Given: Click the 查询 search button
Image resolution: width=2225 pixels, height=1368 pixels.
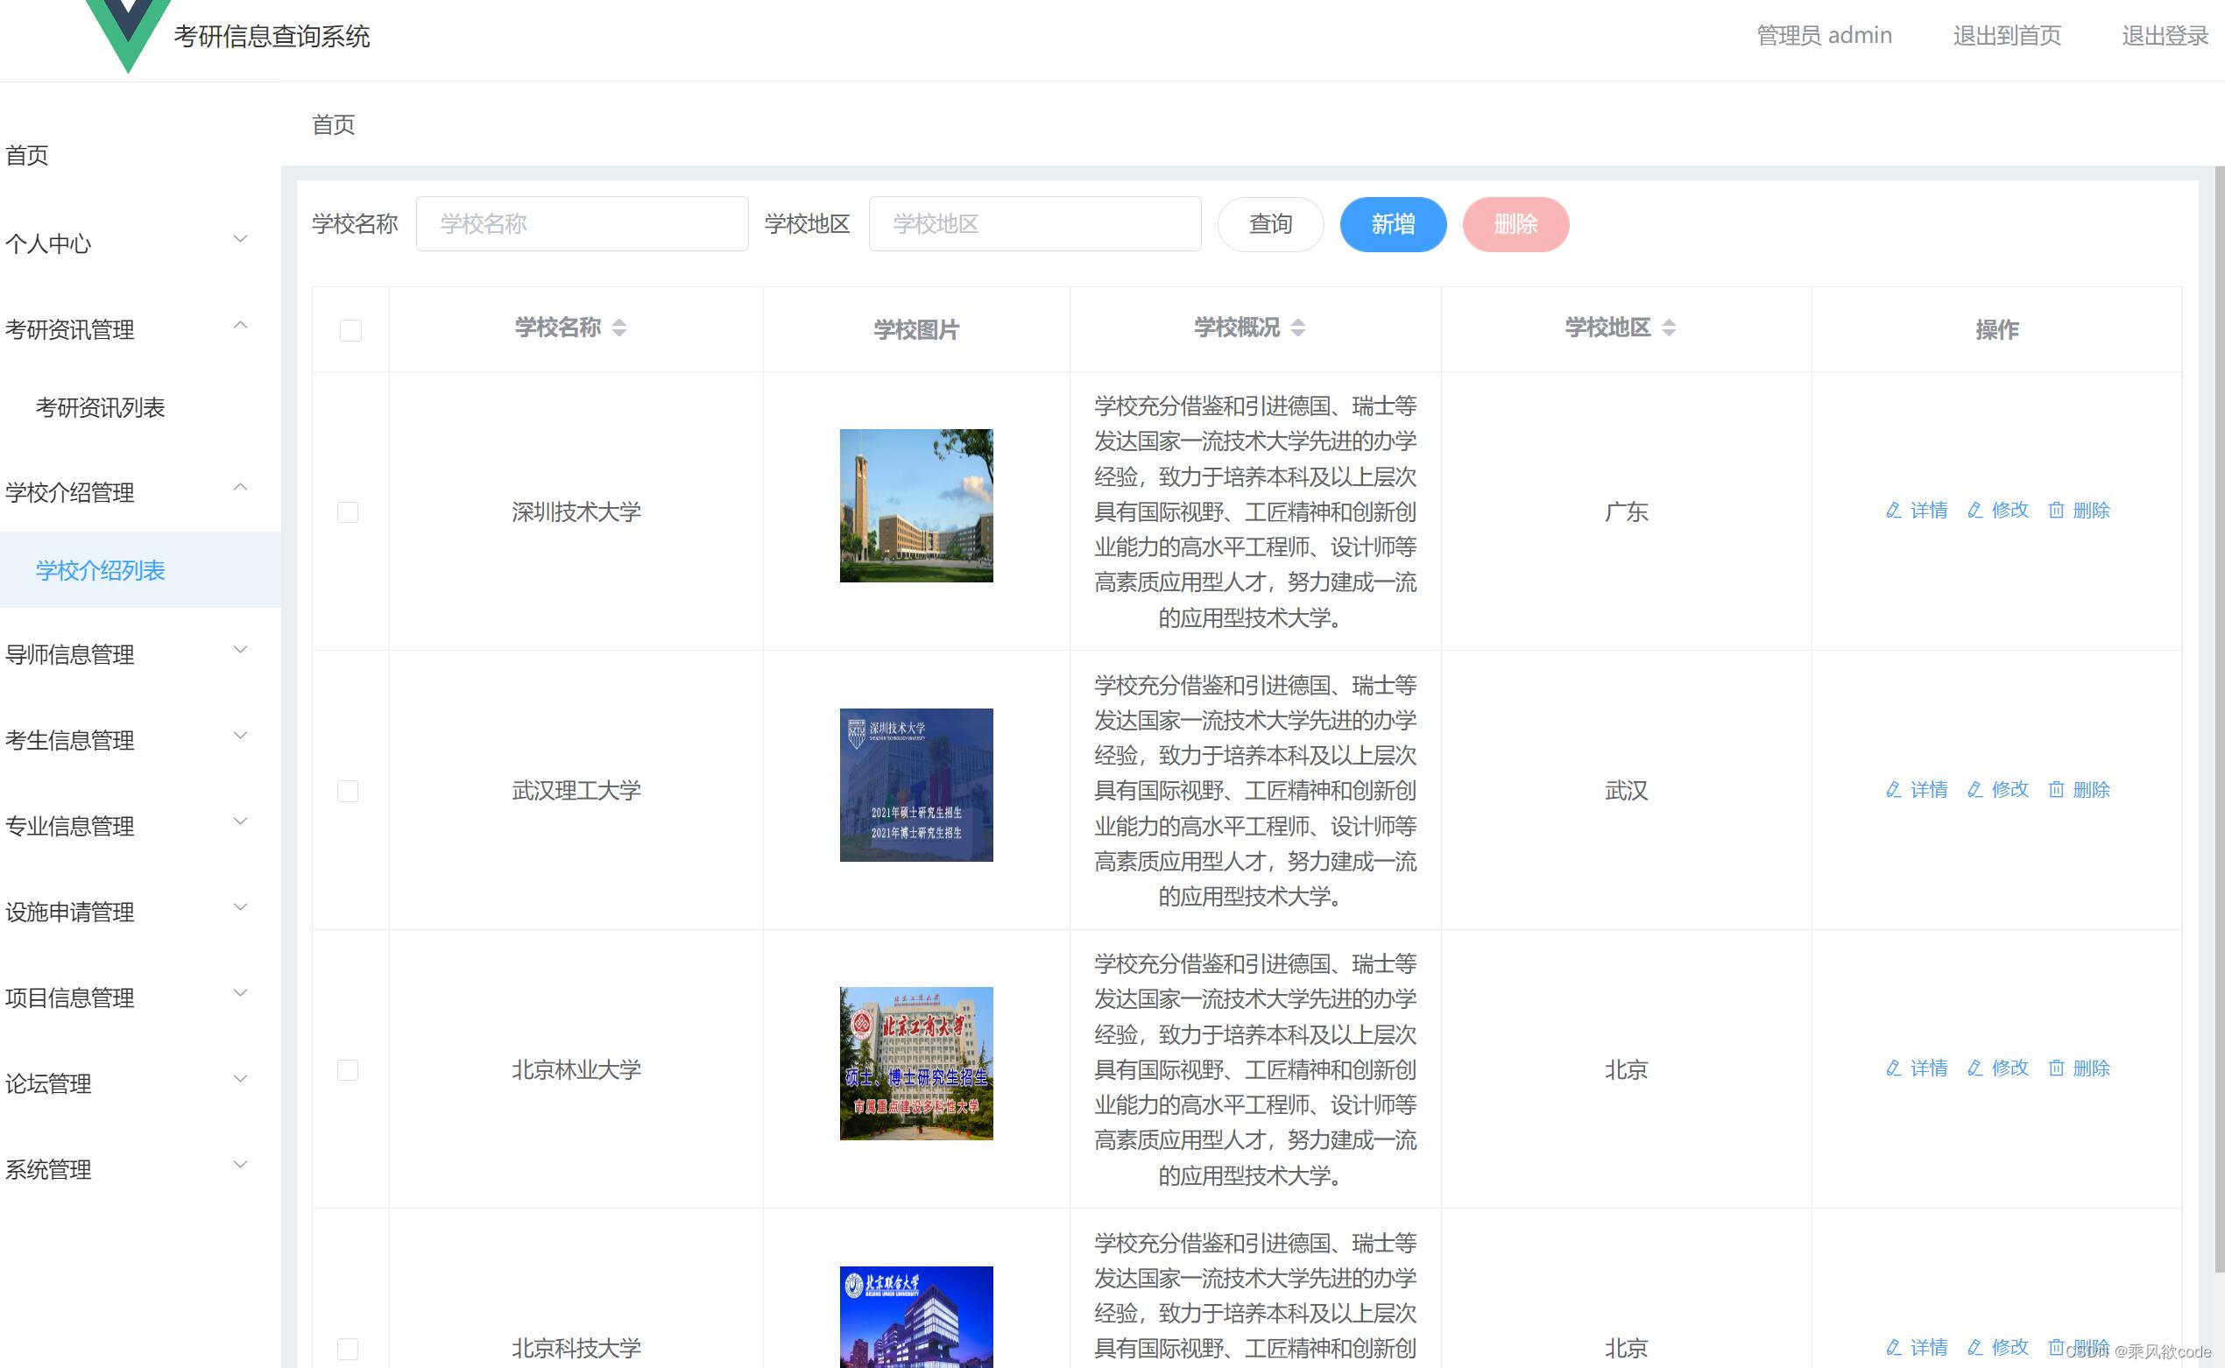Looking at the screenshot, I should 1270,223.
